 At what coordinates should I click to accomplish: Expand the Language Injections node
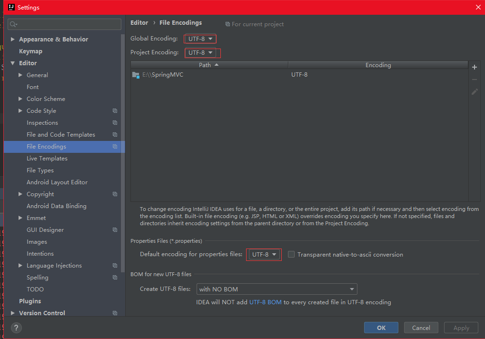click(20, 266)
